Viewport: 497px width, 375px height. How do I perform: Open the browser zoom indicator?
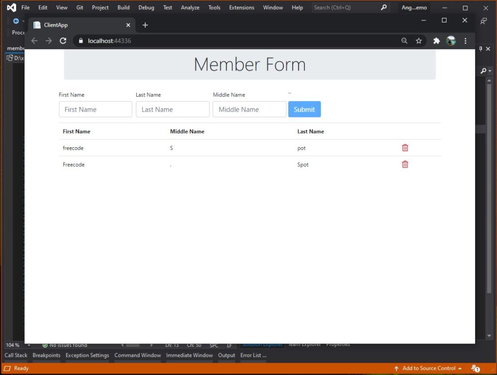click(x=404, y=41)
